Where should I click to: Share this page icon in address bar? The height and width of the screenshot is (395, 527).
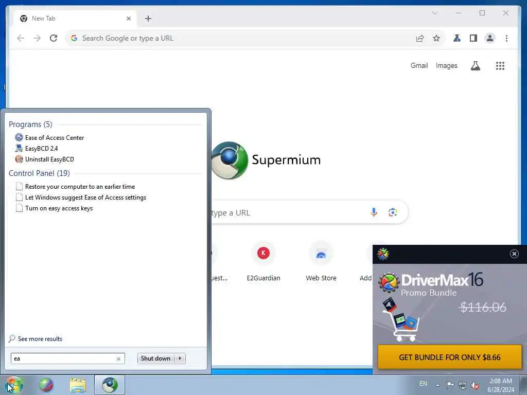click(x=420, y=38)
